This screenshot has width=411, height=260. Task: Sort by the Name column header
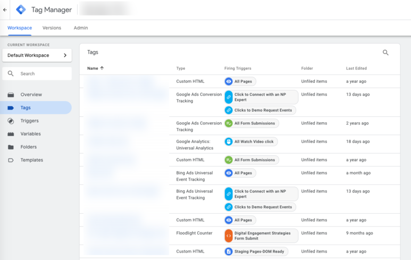[x=93, y=69]
